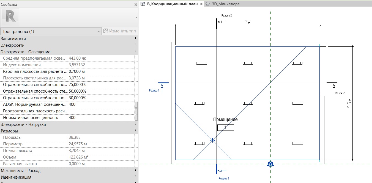This screenshot has height=183, width=372.
Task: Select the 24,9575 м perimeter value
Action: 101,144
